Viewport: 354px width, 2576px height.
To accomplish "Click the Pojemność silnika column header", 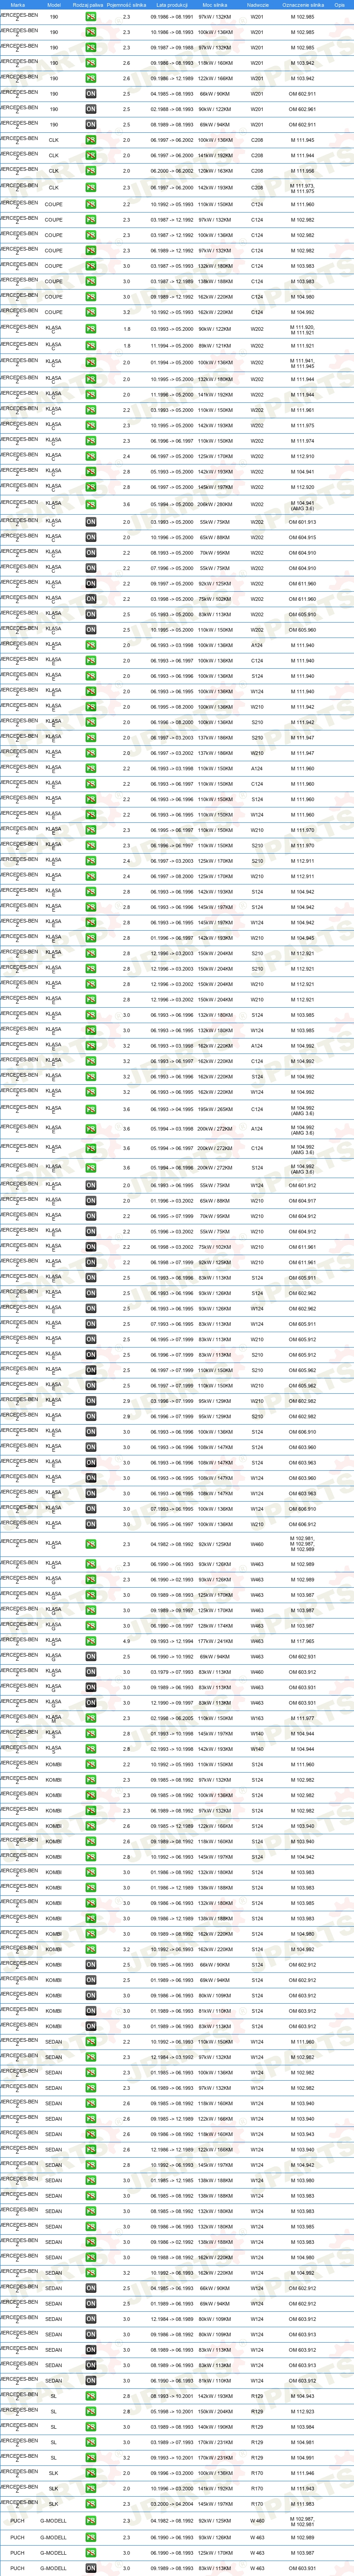I will click(126, 5).
